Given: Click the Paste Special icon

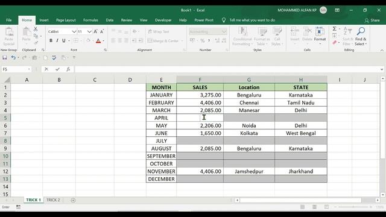Looking at the screenshot, I should (9, 37).
